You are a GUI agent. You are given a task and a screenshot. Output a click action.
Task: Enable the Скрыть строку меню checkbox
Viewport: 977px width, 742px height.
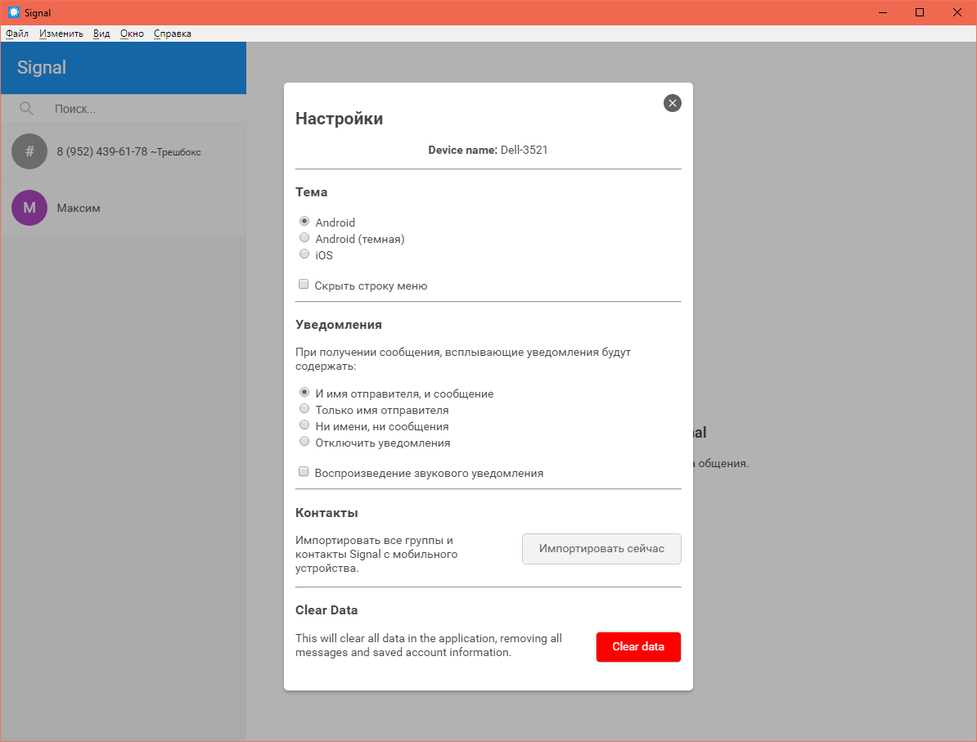304,285
